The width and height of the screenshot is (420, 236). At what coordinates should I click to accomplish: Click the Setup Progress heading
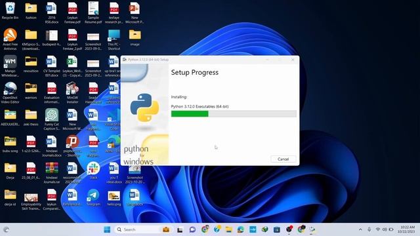[x=195, y=73]
